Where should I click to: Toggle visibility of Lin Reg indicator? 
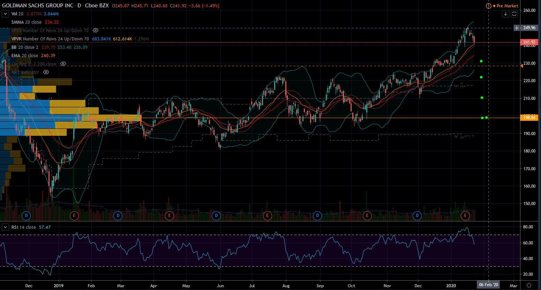pyautogui.click(x=63, y=64)
